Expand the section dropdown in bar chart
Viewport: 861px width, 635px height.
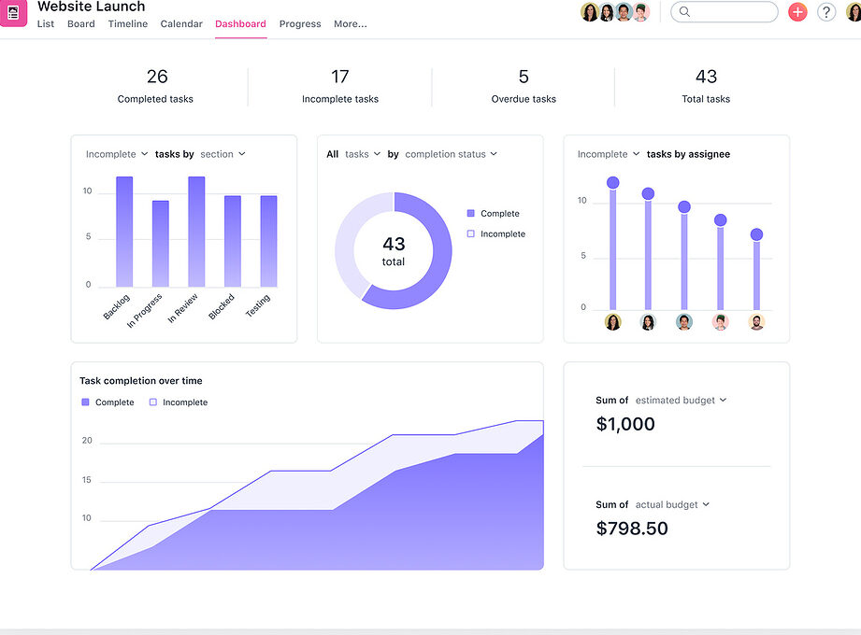click(x=222, y=154)
